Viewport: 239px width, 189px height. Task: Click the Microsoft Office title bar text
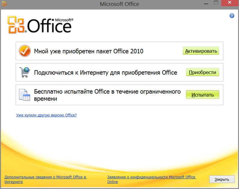click(119, 4)
